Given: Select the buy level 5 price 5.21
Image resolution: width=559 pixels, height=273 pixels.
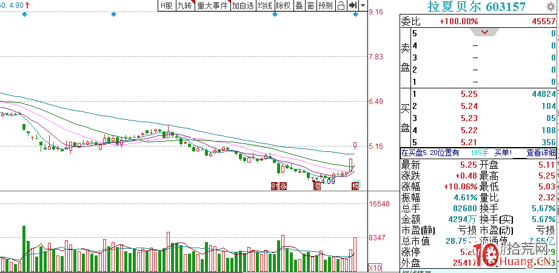Looking at the screenshot, I should [469, 142].
